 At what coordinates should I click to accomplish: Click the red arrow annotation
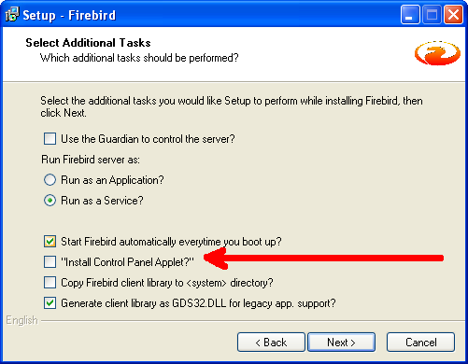coord(323,259)
